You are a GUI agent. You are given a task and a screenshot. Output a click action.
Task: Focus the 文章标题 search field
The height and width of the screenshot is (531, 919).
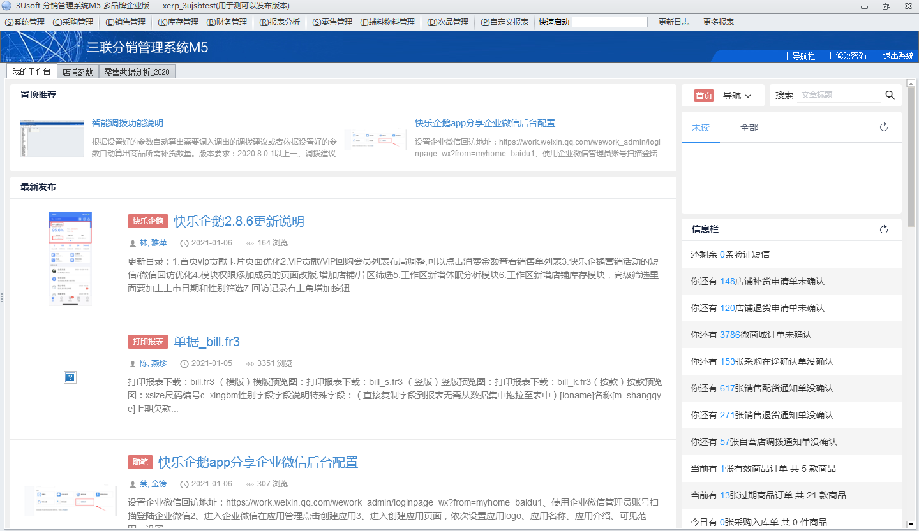coord(839,95)
